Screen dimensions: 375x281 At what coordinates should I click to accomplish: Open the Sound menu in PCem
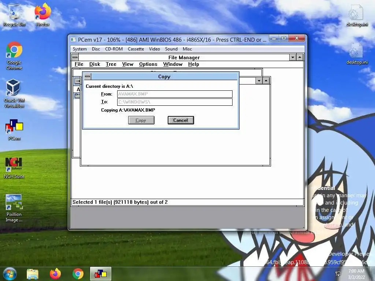coord(171,49)
